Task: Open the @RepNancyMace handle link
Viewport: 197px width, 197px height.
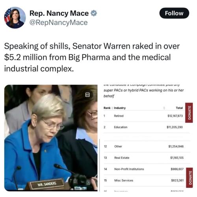Action: point(59,23)
